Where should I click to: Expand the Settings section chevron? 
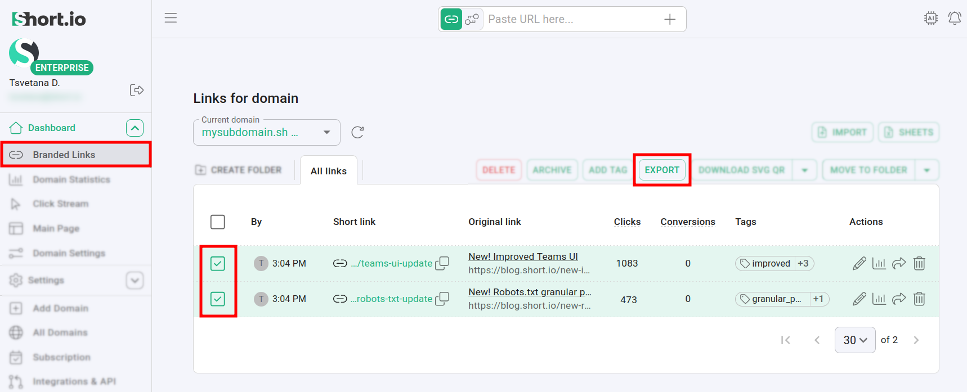tap(135, 280)
